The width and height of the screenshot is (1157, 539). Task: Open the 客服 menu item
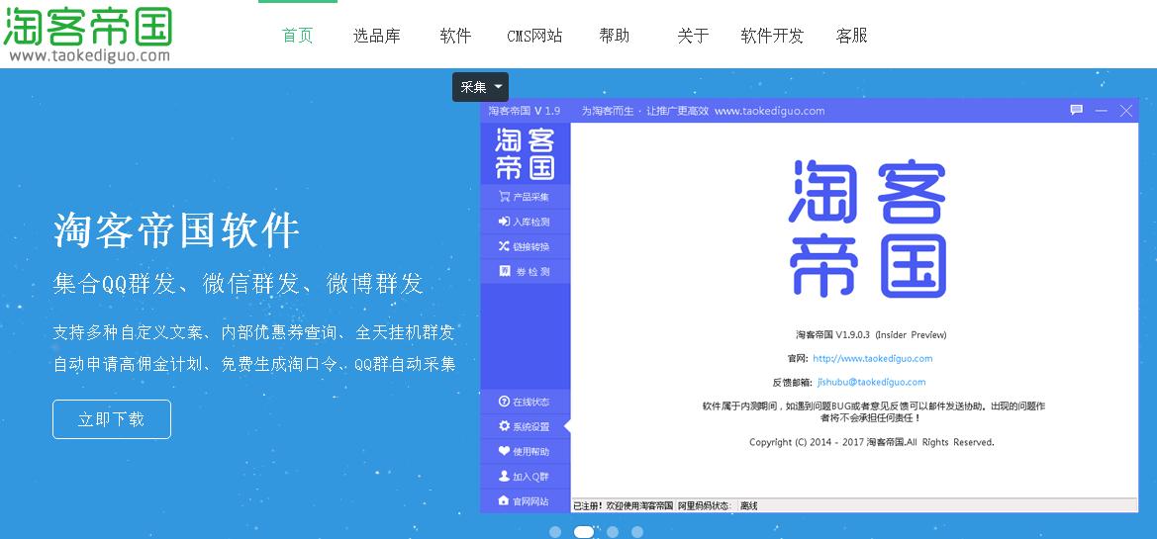coord(851,36)
